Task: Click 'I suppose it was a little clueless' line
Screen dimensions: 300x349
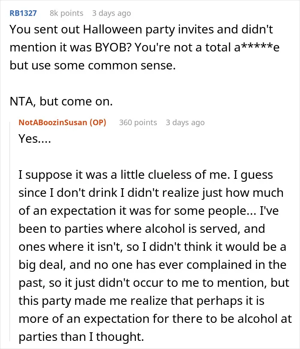Action: pos(146,175)
